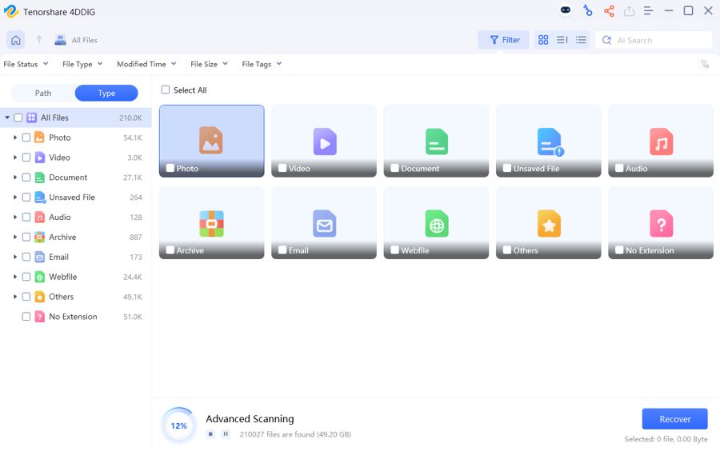
Task: Pause the advanced scanning
Action: point(226,433)
